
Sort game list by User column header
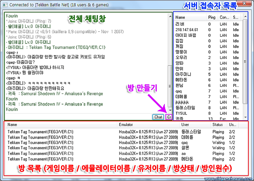click(x=195, y=125)
